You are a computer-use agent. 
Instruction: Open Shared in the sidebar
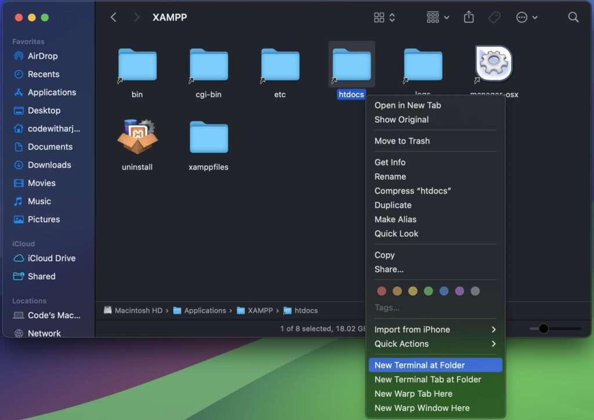pos(41,276)
